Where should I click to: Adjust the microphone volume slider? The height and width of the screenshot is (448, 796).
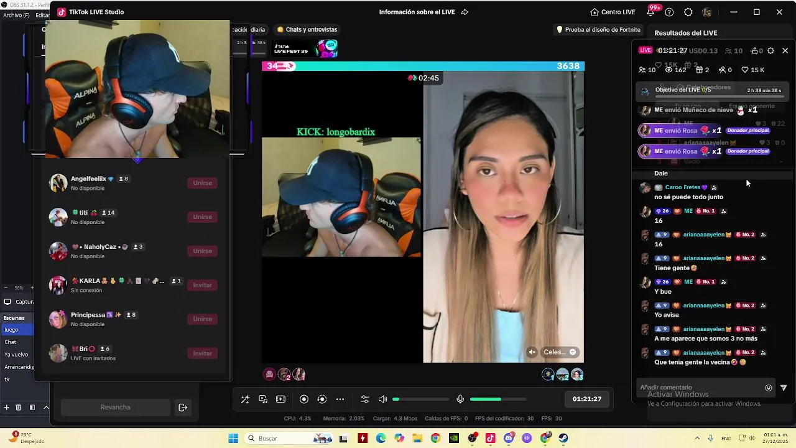tap(498, 399)
